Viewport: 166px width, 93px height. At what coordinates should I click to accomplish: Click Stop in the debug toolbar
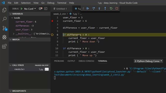pos(117,9)
